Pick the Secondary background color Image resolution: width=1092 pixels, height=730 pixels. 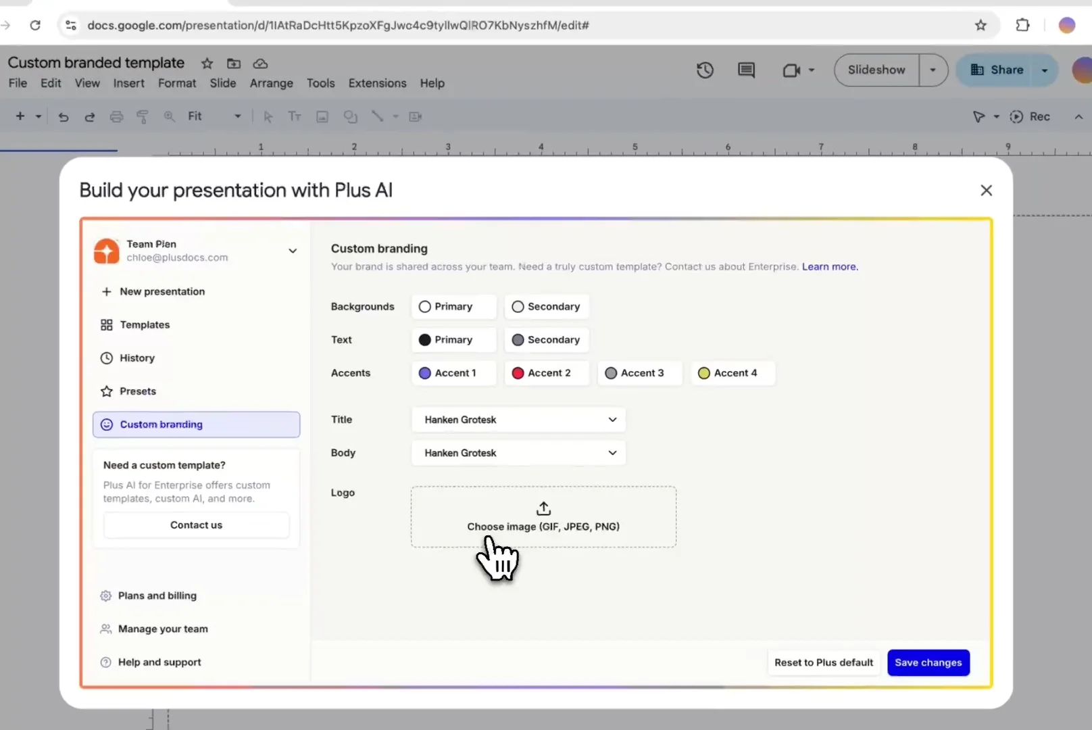pos(547,307)
